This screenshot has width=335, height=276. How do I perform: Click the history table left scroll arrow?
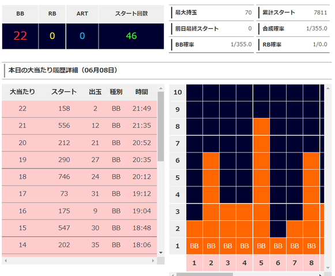click(6, 260)
